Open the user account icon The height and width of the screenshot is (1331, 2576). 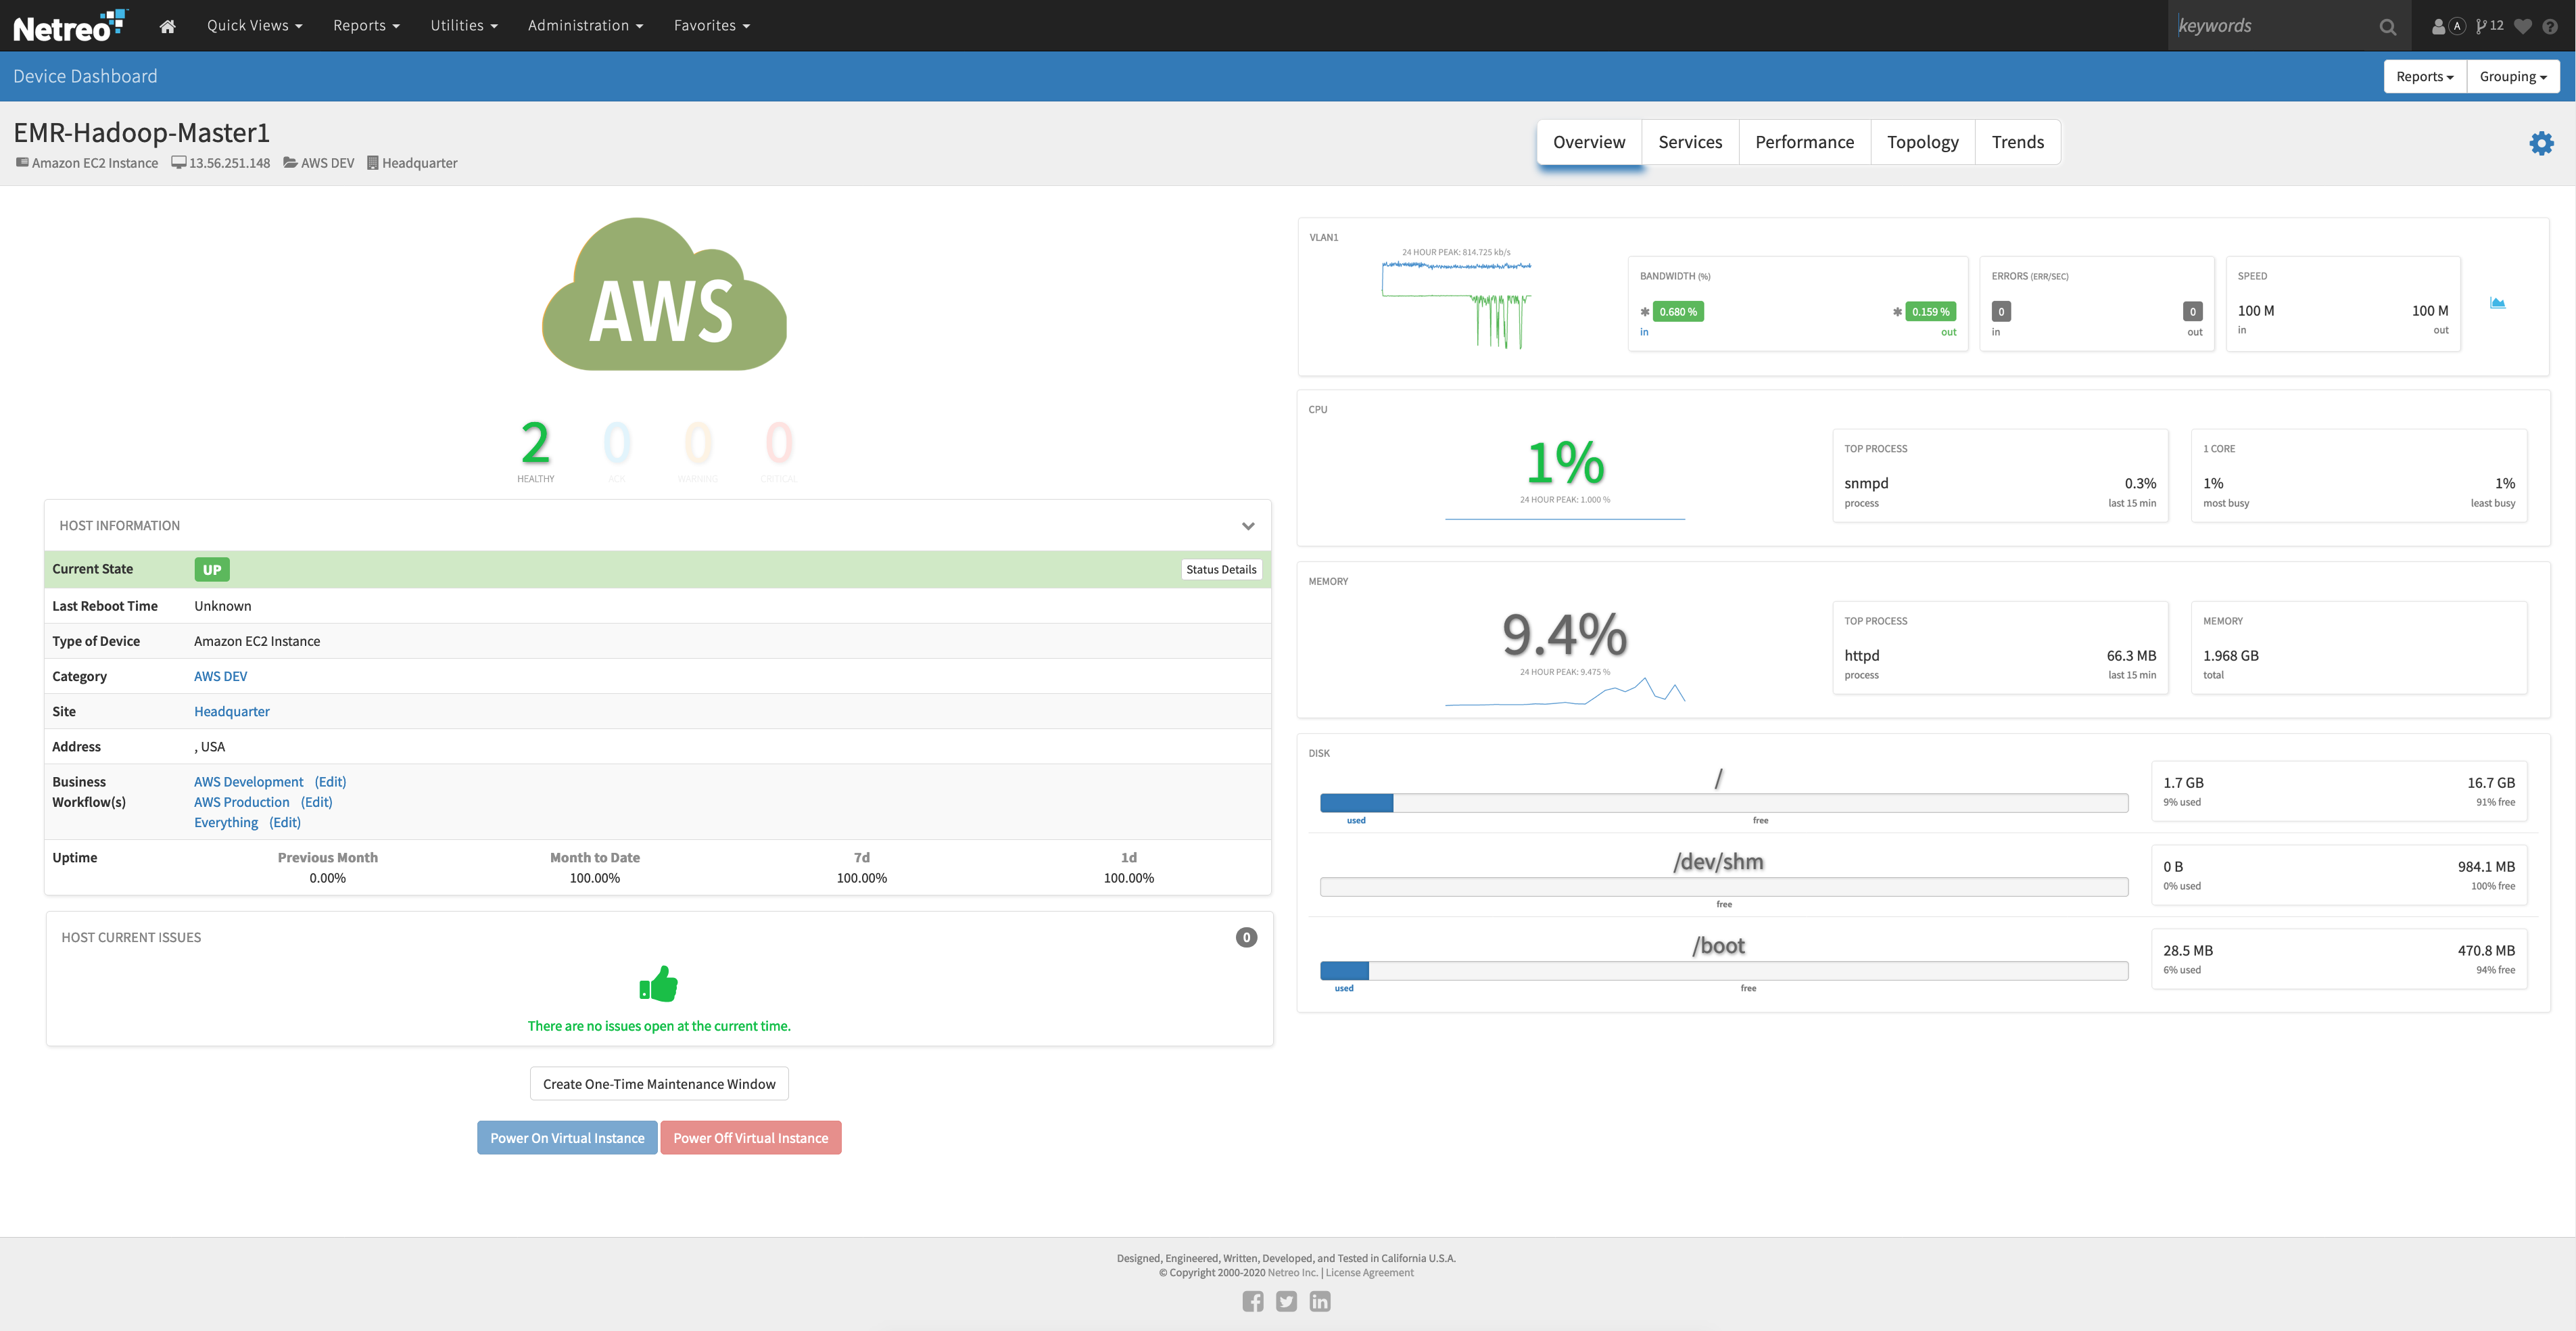pos(2438,26)
